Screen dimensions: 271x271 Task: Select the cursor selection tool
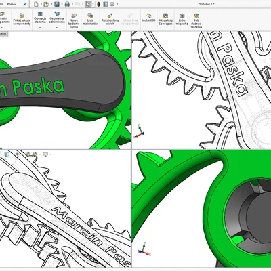[88, 4]
